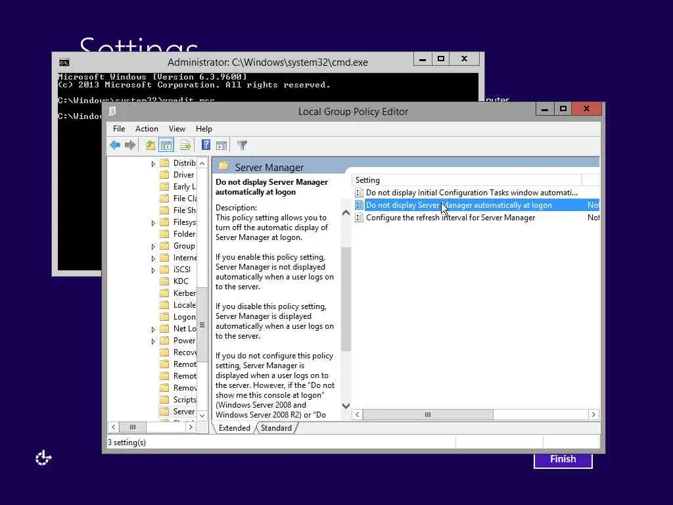Click the Ease of Access icon at bottom left
Viewport: 673px width, 505px height.
[x=43, y=458]
